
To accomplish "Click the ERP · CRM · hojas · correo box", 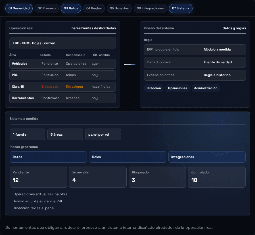I will 62,43.
